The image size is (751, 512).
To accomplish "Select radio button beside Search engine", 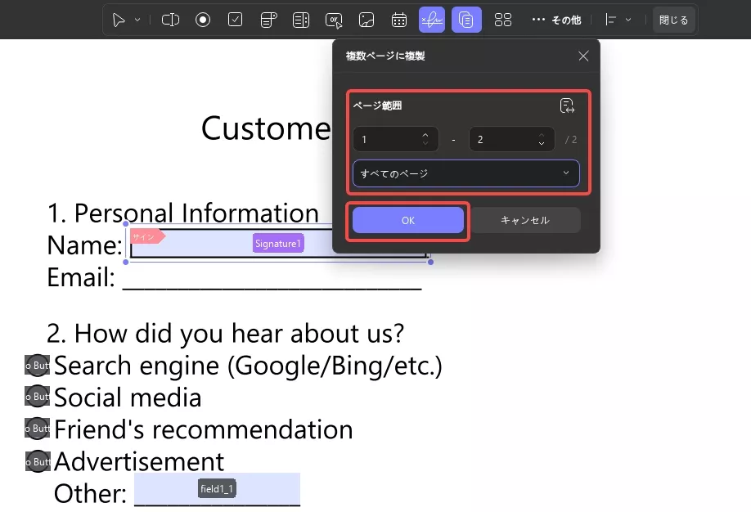I will click(38, 366).
